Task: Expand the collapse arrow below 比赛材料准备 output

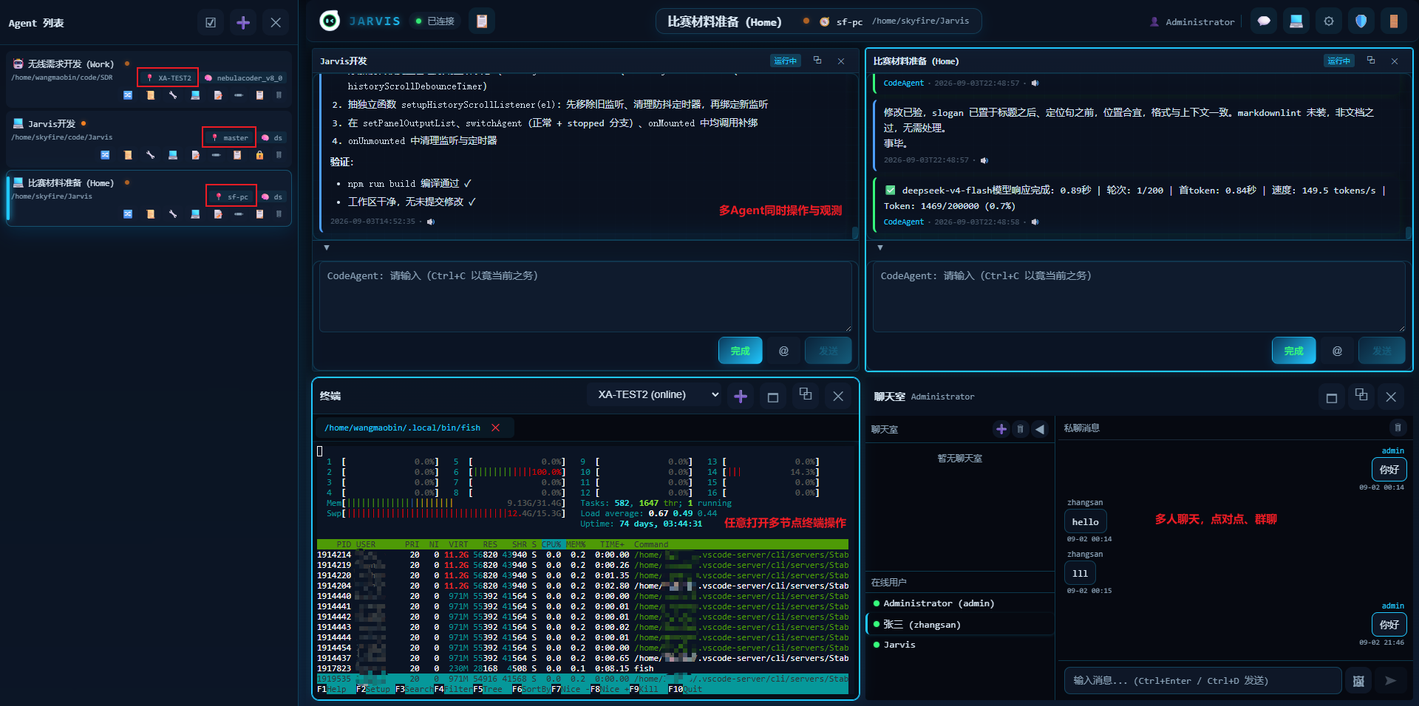Action: tap(880, 247)
